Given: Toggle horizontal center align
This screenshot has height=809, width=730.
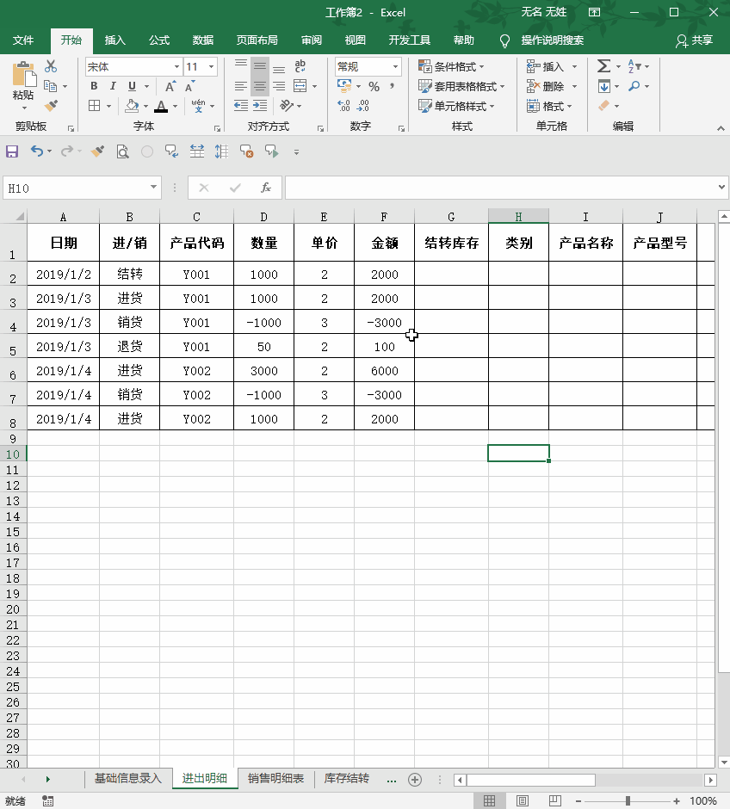Looking at the screenshot, I should coord(260,86).
